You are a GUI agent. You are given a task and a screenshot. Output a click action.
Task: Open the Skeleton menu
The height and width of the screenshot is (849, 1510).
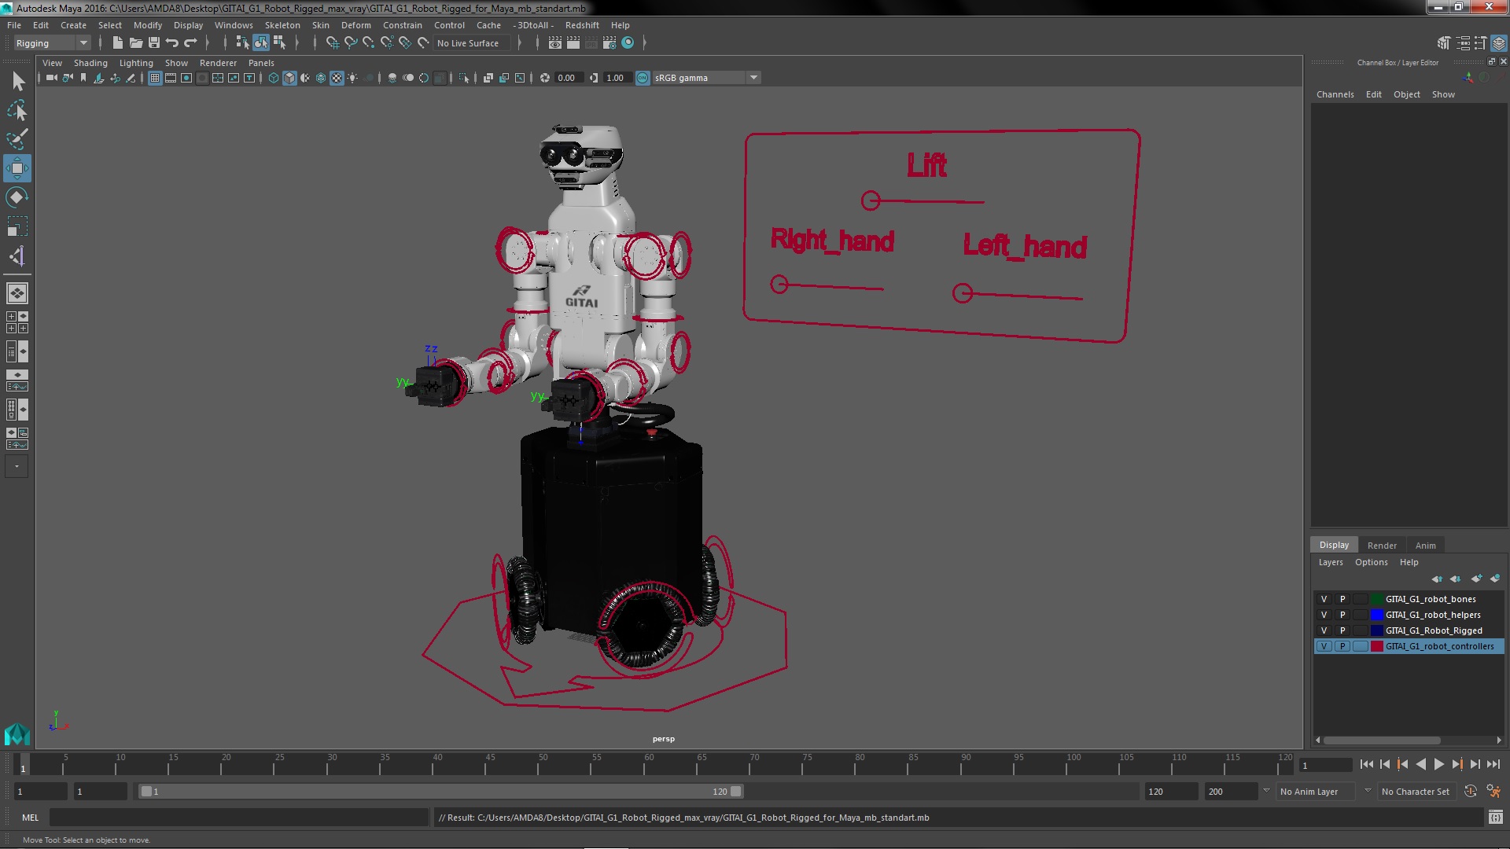[x=282, y=25]
